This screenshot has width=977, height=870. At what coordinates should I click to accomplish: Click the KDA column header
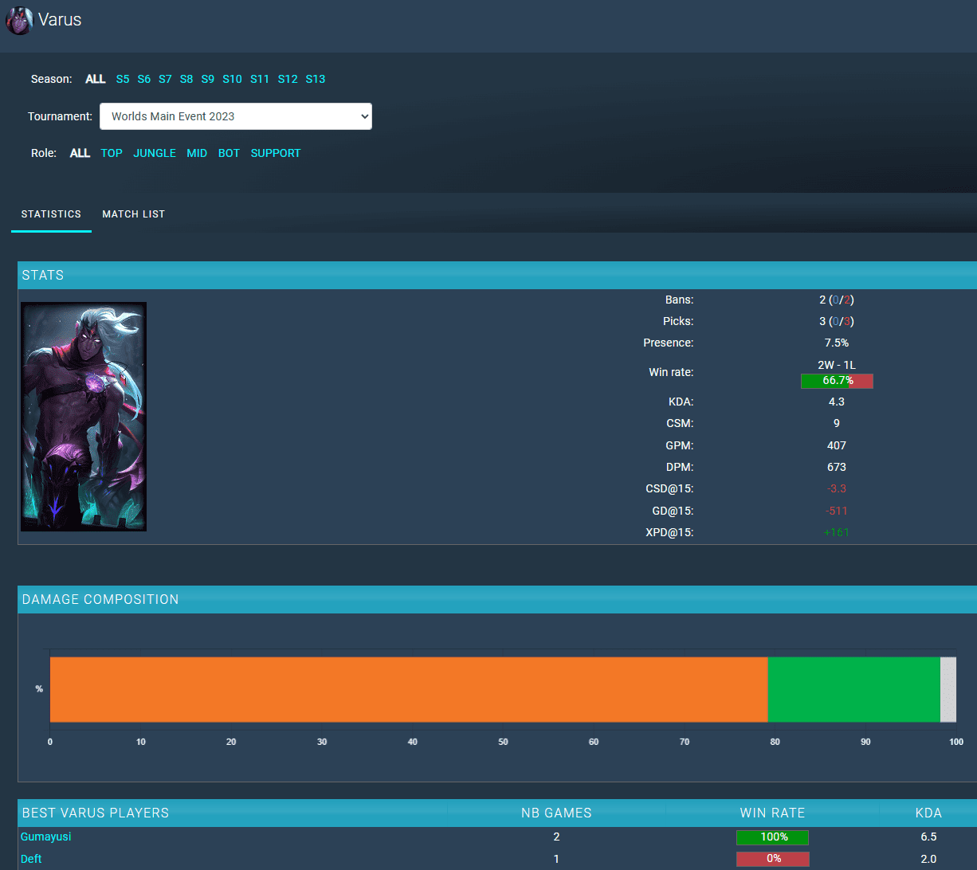click(928, 813)
